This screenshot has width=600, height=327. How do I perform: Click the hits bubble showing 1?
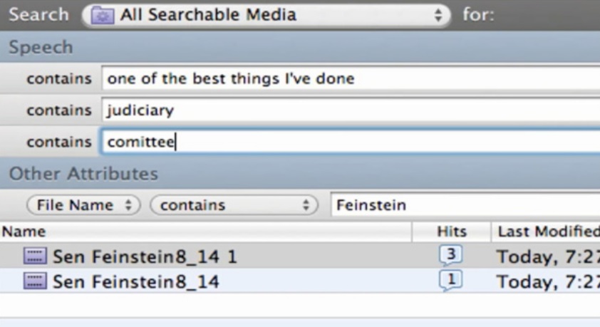click(x=451, y=281)
